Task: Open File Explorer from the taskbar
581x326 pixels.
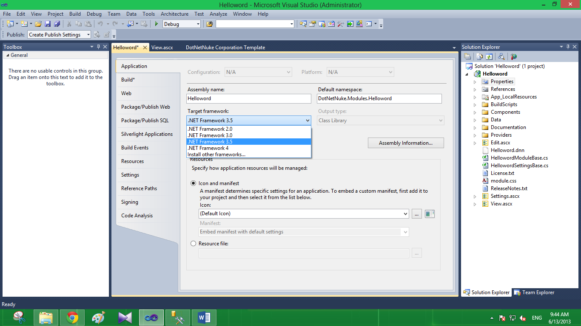Action: 46,317
